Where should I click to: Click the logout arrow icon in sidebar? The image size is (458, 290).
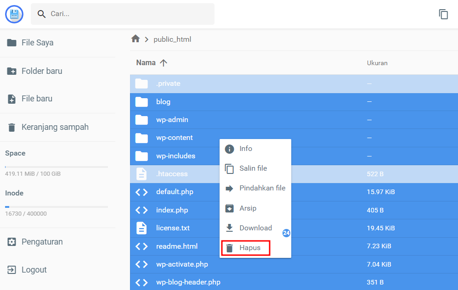tap(11, 270)
